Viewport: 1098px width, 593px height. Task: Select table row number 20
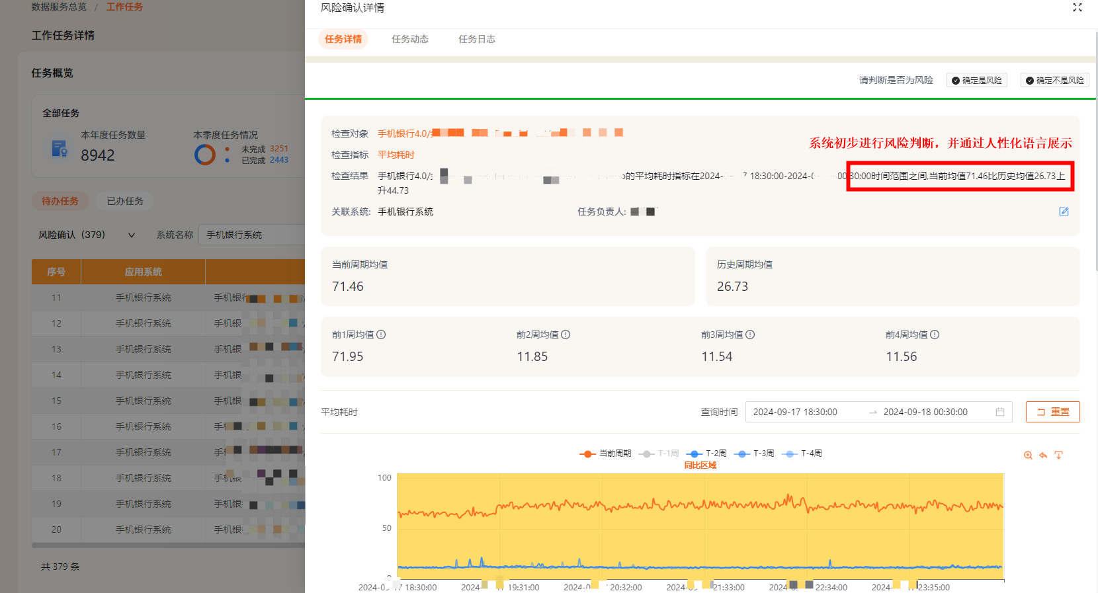[168, 530]
